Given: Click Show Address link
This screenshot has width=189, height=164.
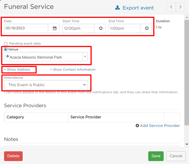Looking at the screenshot, I should coord(17,69).
